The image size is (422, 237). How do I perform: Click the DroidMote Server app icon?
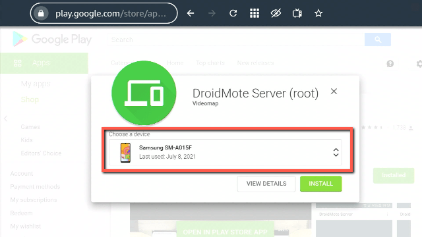click(144, 93)
